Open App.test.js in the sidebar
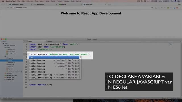 pos(11,62)
